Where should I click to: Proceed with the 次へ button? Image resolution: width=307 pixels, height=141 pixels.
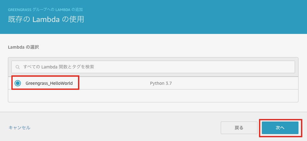[x=280, y=128]
